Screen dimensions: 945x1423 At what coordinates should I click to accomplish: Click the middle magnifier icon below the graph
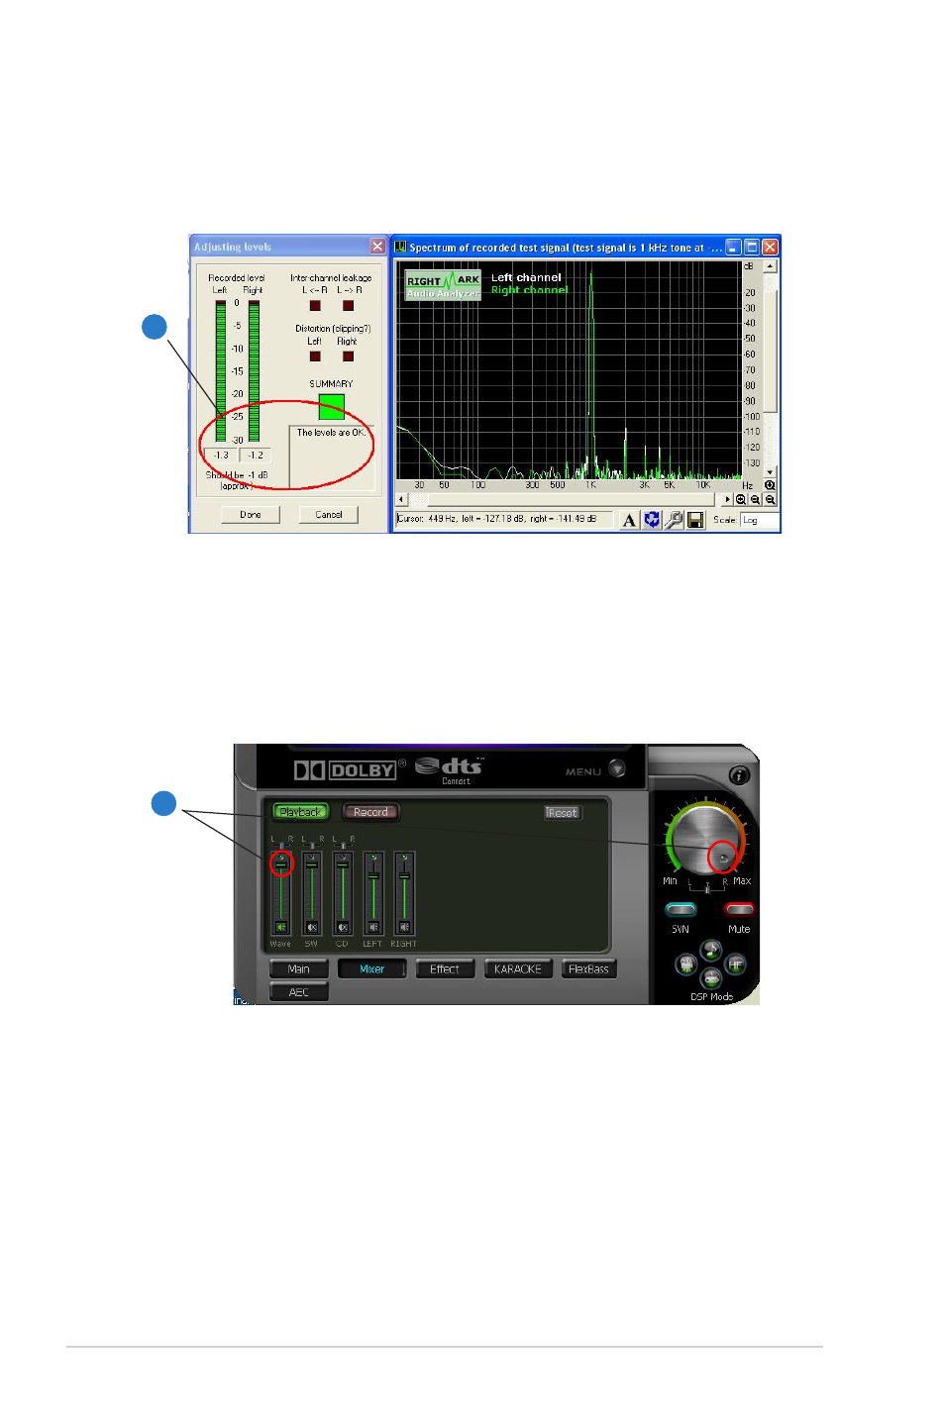click(x=755, y=500)
